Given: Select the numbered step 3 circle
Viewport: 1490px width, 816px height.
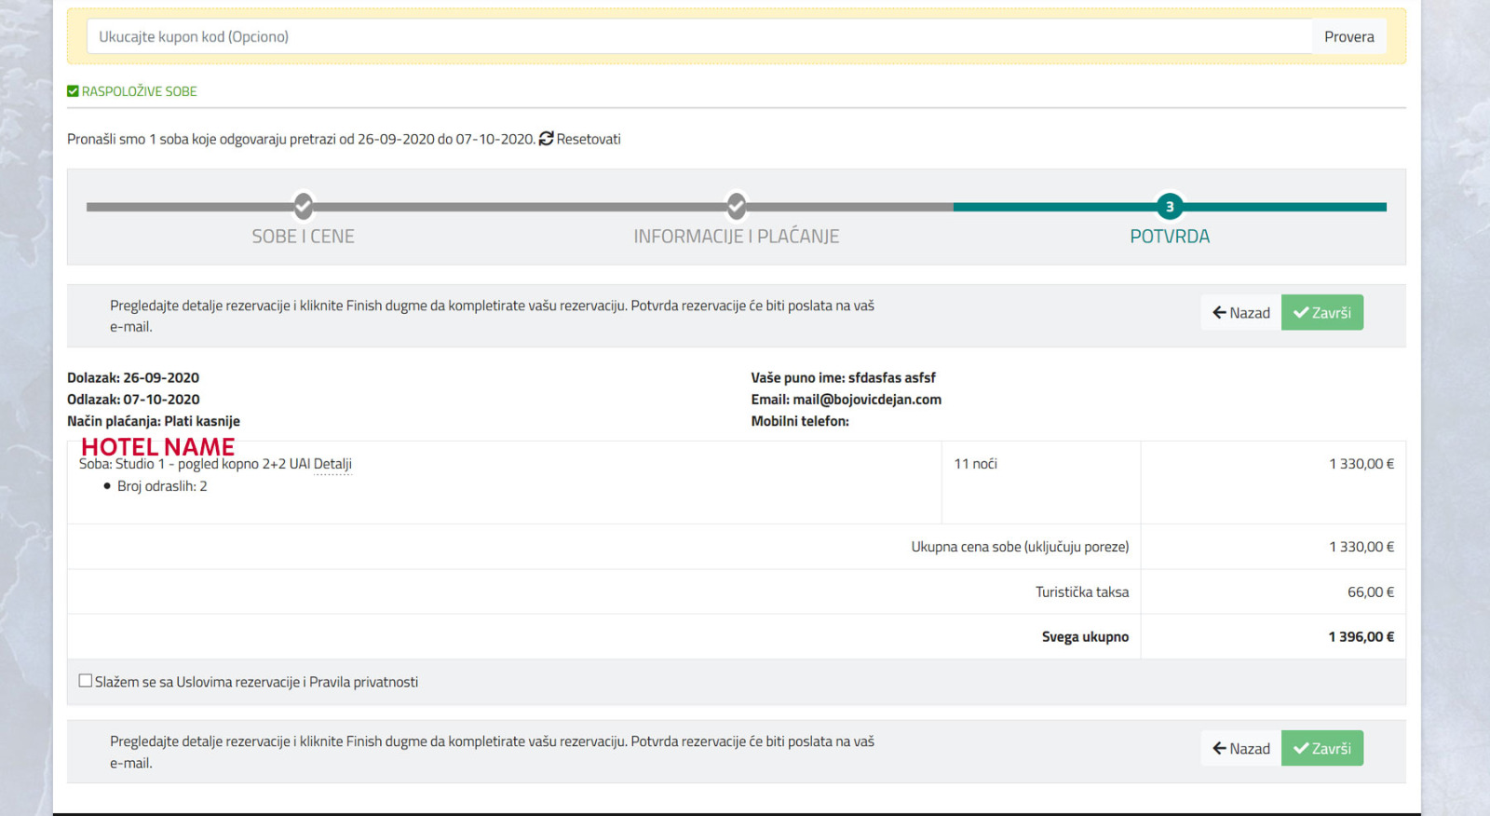Looking at the screenshot, I should pyautogui.click(x=1170, y=207).
